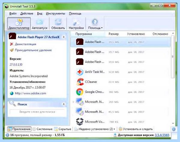The image size is (180, 142).
Task: Select the Microsoft .NET icon with 45,5 МБ
Action: point(80,112)
